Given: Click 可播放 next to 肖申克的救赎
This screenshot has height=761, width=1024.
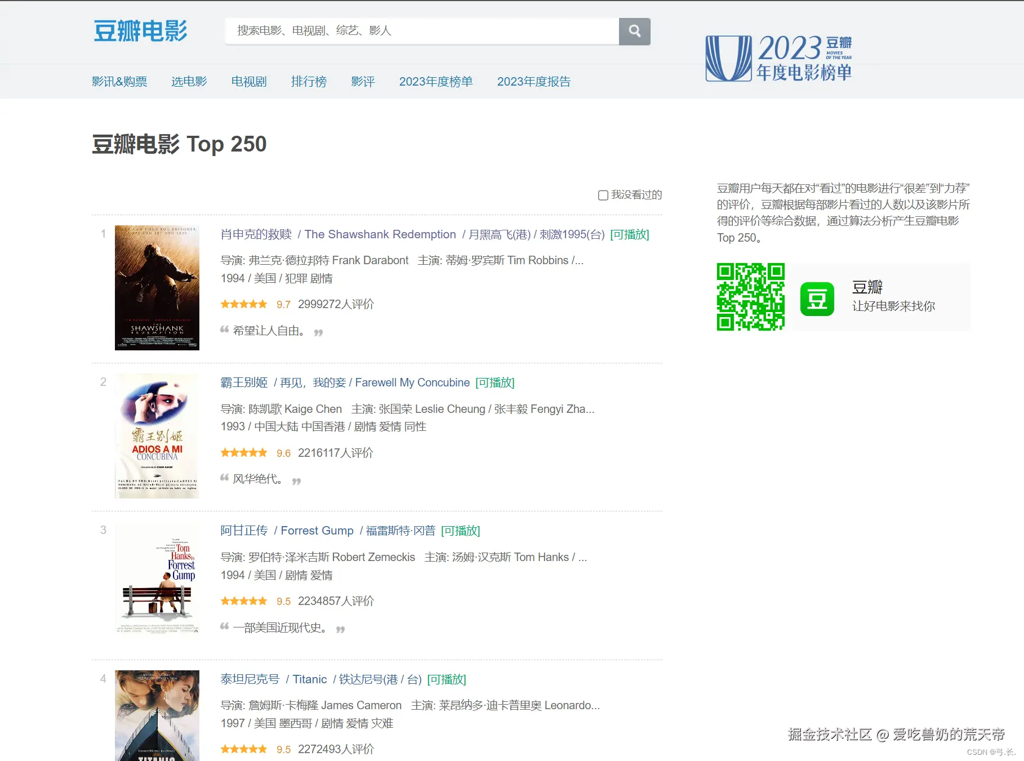Looking at the screenshot, I should point(630,234).
